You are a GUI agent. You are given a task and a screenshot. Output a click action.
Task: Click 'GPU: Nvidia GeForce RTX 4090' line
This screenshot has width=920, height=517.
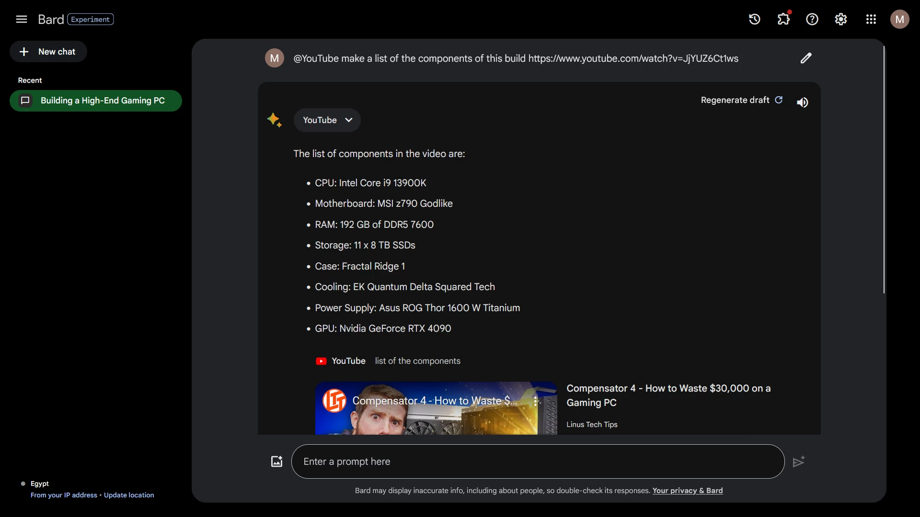pyautogui.click(x=383, y=328)
